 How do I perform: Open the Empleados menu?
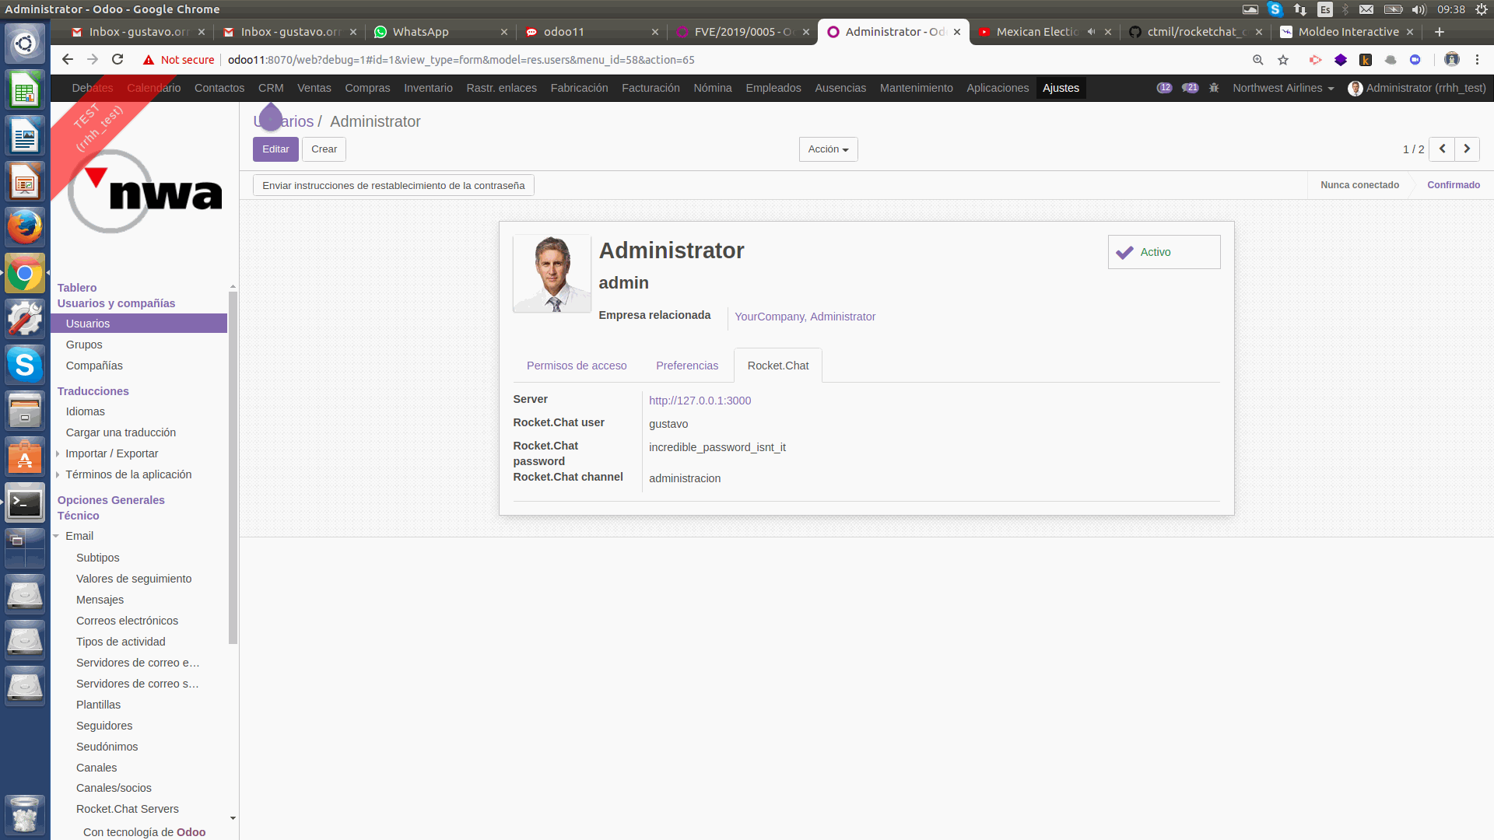point(773,88)
